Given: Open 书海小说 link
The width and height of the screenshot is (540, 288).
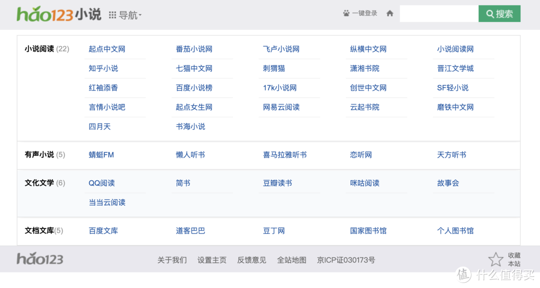Looking at the screenshot, I should click(190, 126).
